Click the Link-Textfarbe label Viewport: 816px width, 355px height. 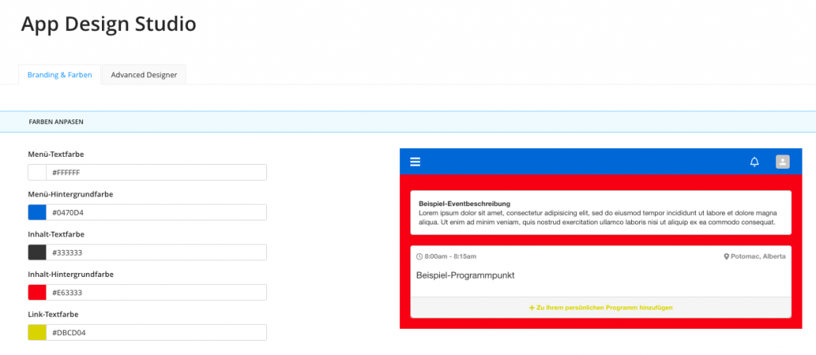pos(52,314)
